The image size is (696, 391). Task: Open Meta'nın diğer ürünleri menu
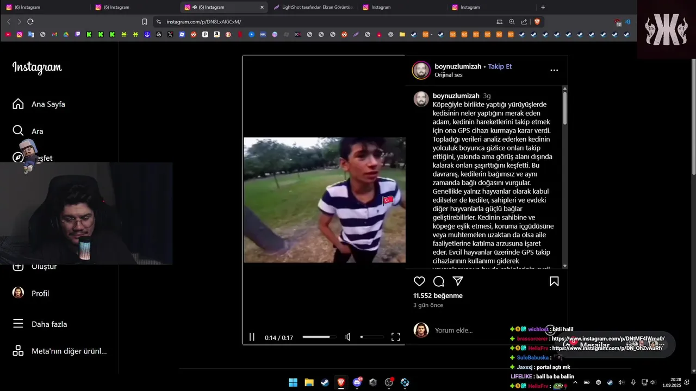coord(60,351)
